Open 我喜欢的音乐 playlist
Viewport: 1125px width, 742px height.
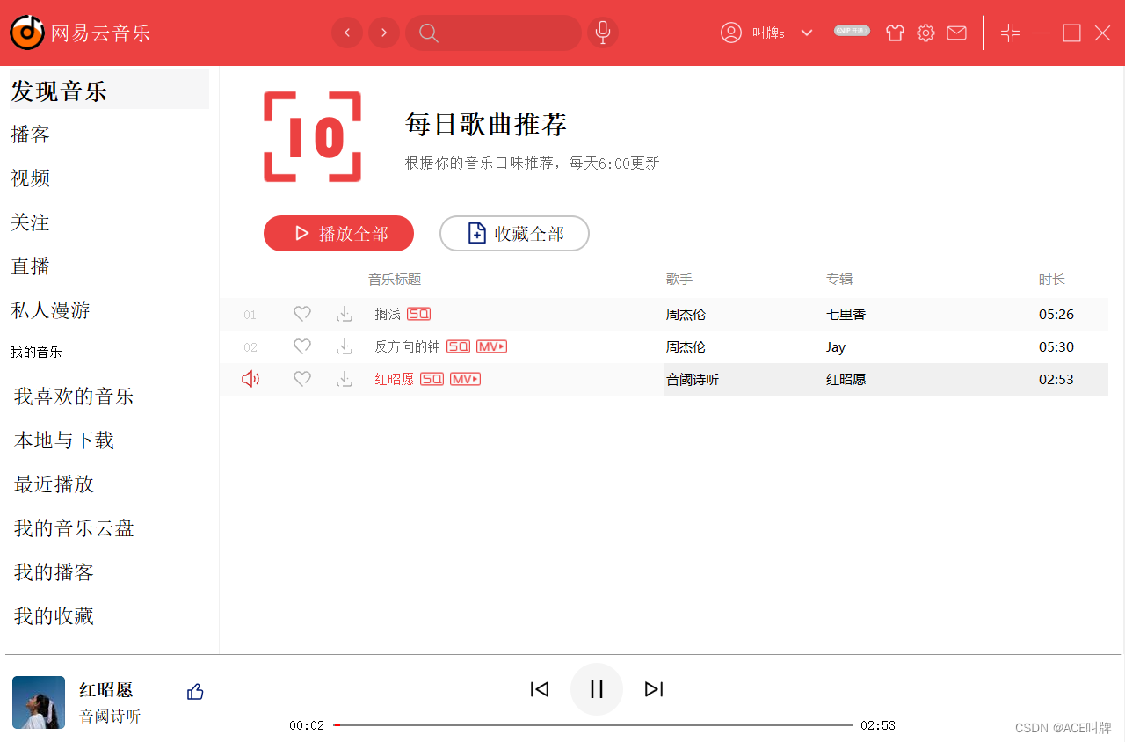pyautogui.click(x=74, y=396)
